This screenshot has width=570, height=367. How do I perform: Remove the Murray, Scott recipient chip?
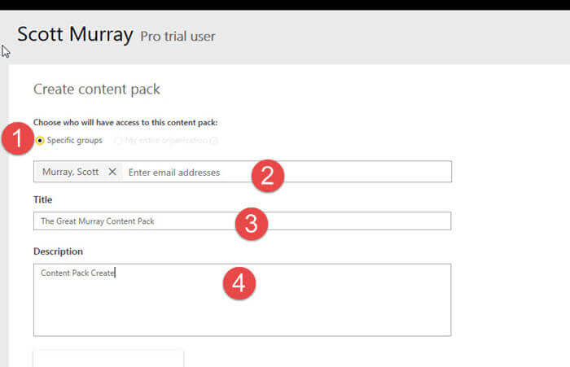[x=112, y=172]
